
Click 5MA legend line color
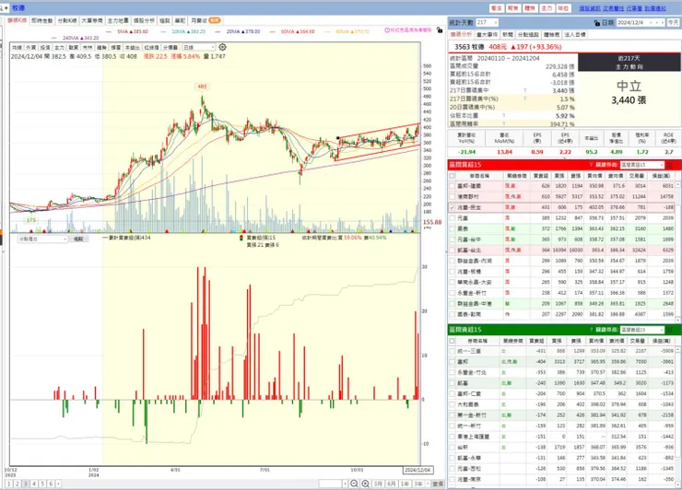pos(109,31)
